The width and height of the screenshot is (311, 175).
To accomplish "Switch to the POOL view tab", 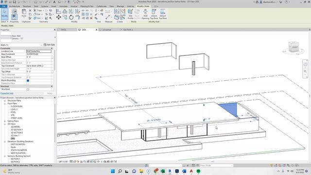I will (x=64, y=30).
